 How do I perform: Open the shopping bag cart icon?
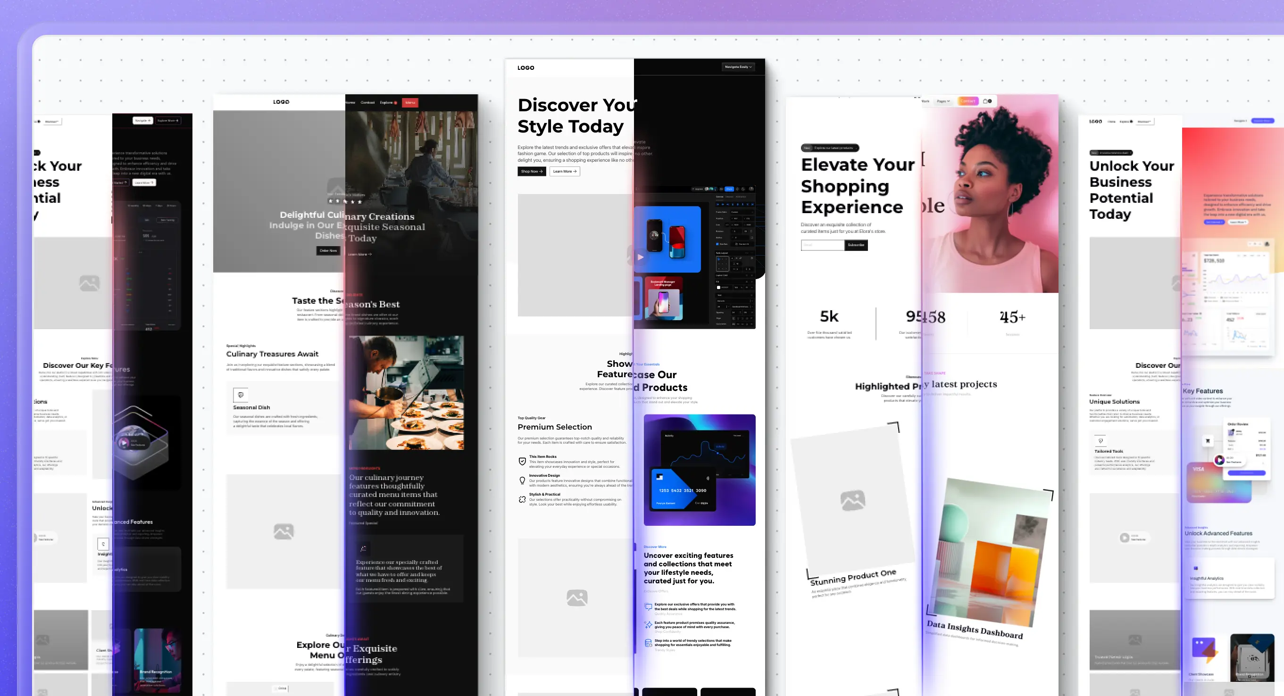coord(987,101)
